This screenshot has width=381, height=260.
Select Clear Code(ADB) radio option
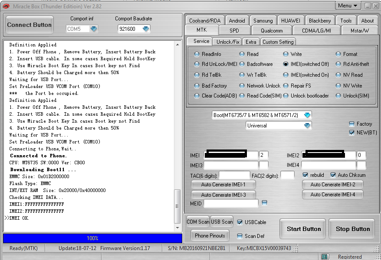[x=197, y=96]
